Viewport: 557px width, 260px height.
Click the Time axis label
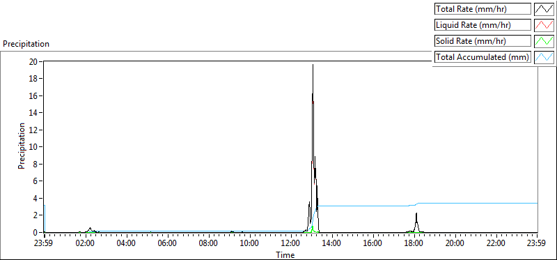click(285, 255)
